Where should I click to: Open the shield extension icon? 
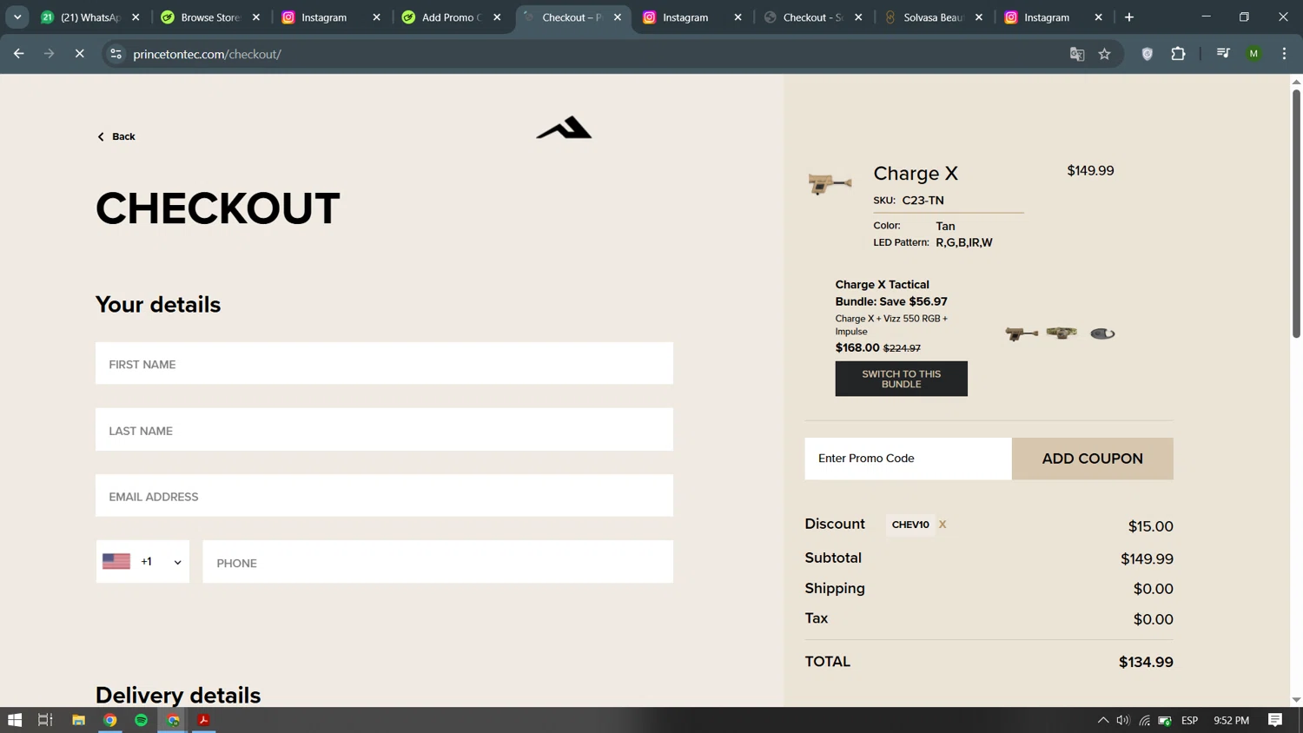click(x=1148, y=54)
